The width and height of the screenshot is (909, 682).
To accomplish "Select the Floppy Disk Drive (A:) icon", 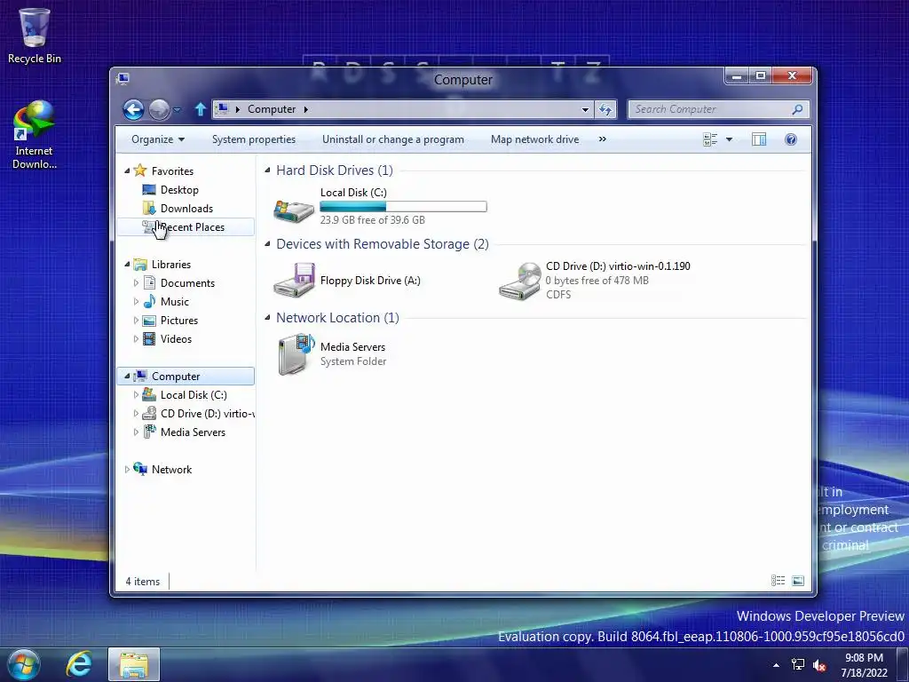I will pos(294,280).
